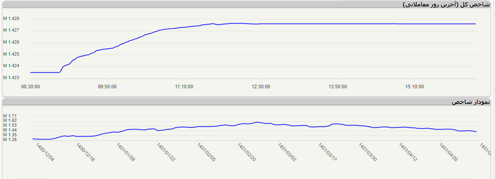Screen dimensions: 495x179
Task: Click the 13:50:00 time axis label
Action: pos(338,87)
